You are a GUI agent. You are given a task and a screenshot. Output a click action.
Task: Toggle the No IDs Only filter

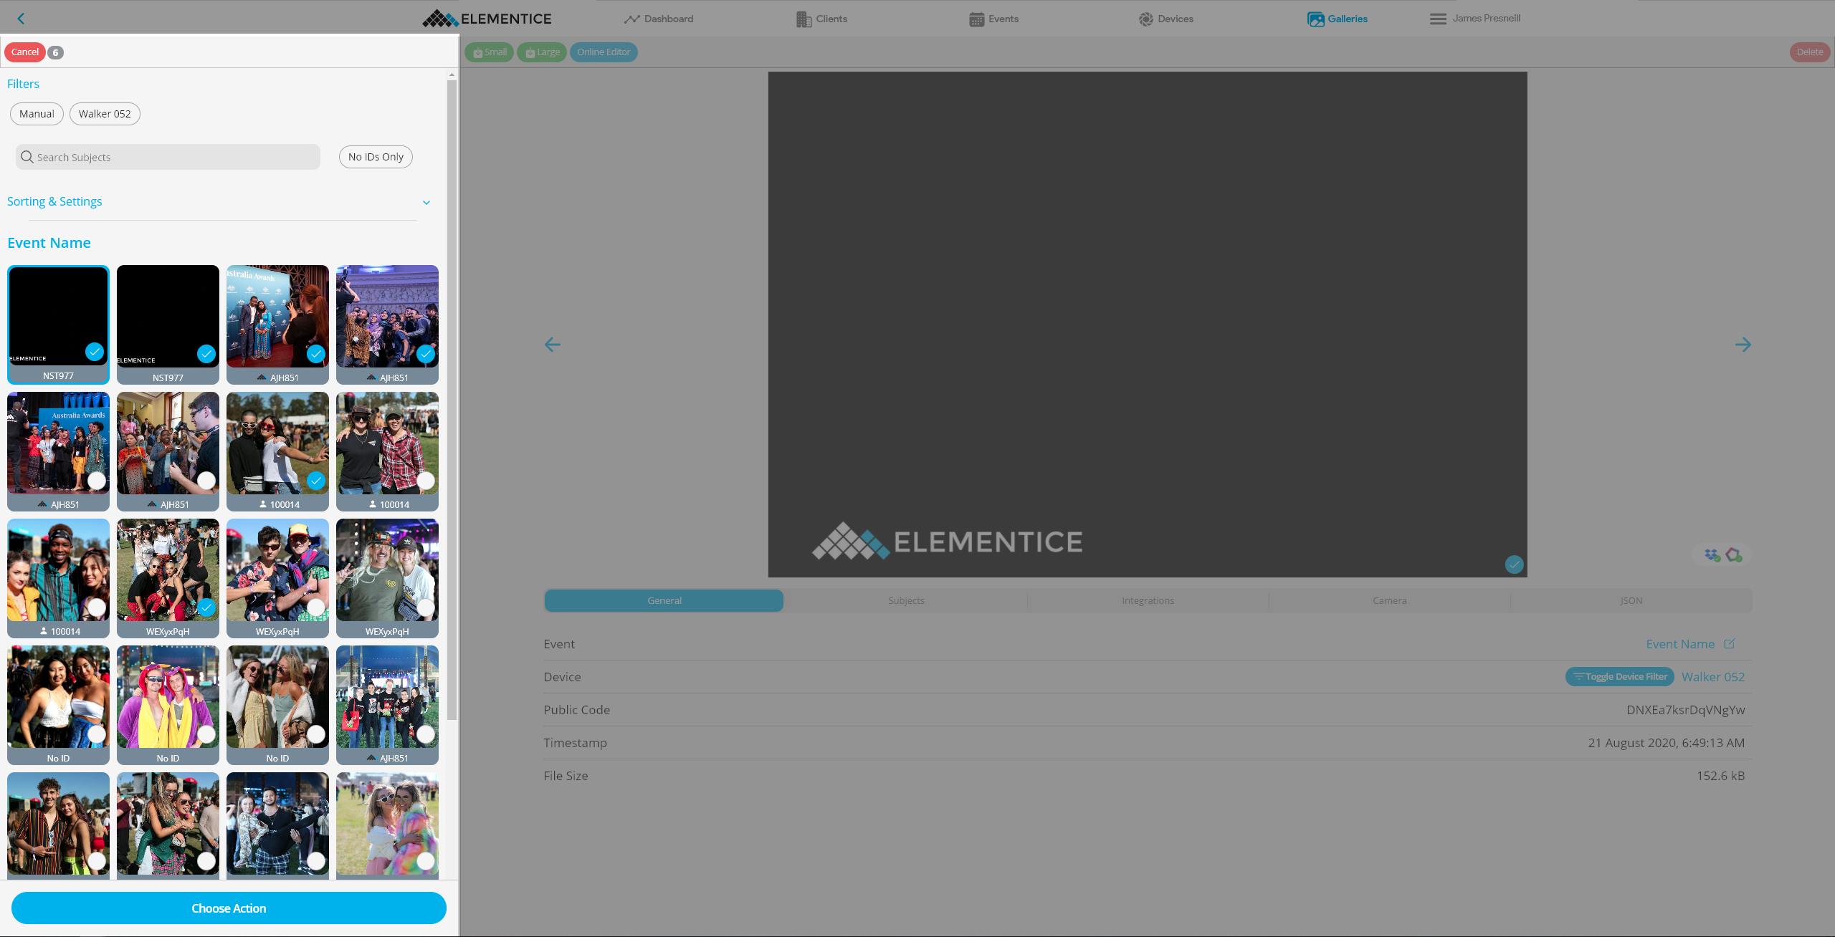pyautogui.click(x=376, y=157)
